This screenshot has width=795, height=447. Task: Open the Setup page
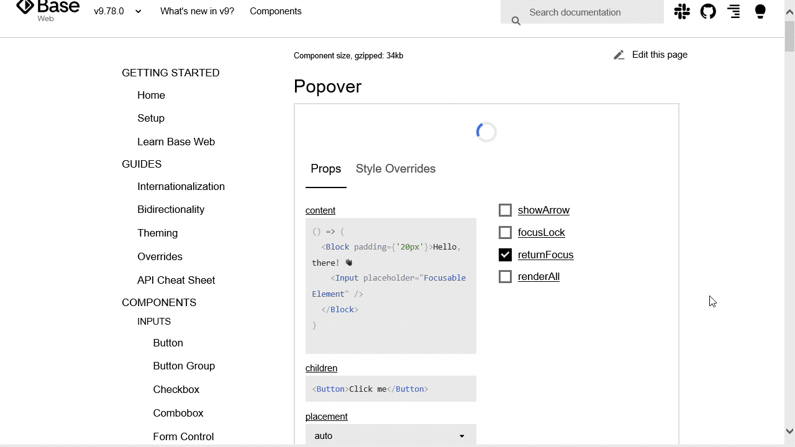point(151,118)
